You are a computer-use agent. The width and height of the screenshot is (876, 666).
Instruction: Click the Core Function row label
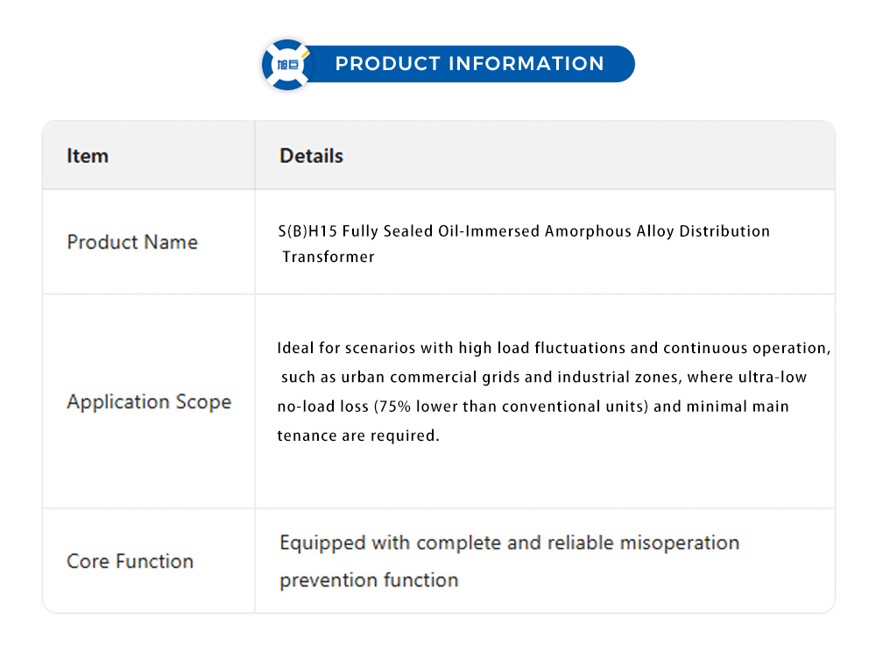[x=130, y=562]
